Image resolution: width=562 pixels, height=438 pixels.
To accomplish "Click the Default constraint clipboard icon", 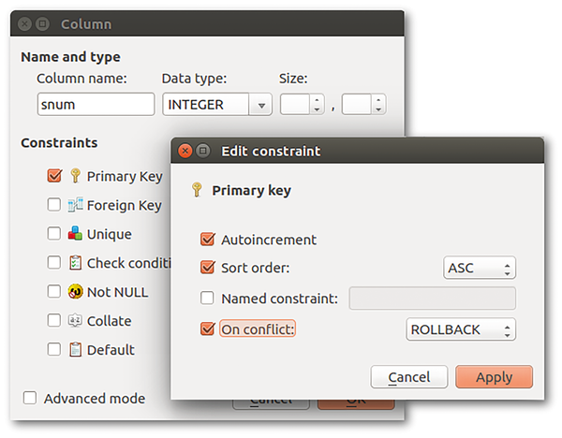I will pyautogui.click(x=75, y=350).
